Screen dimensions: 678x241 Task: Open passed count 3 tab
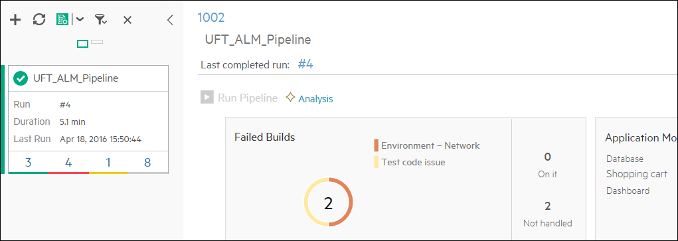tap(28, 163)
